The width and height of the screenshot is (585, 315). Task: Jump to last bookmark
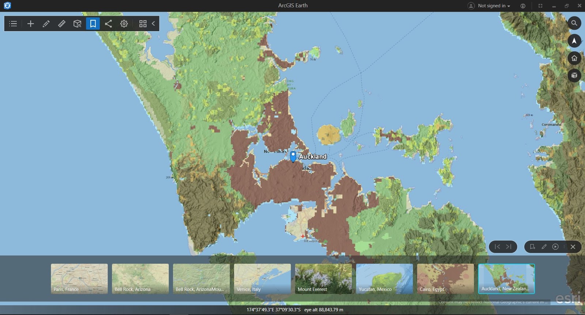click(x=509, y=247)
